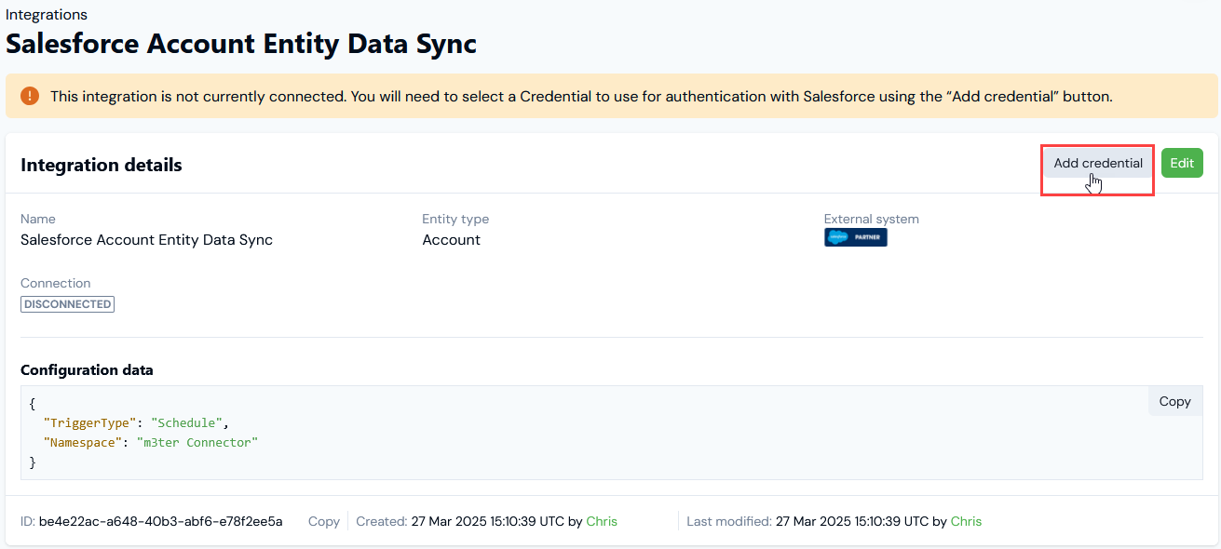Click the Connection label
1221x549 pixels.
pos(56,283)
